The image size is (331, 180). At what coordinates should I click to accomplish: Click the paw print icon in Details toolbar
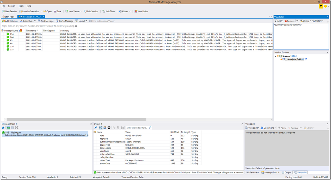[109, 128]
